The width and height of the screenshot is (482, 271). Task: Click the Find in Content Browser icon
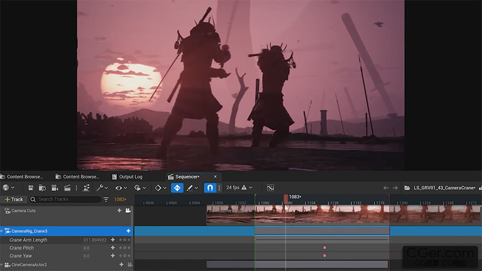tap(42, 188)
